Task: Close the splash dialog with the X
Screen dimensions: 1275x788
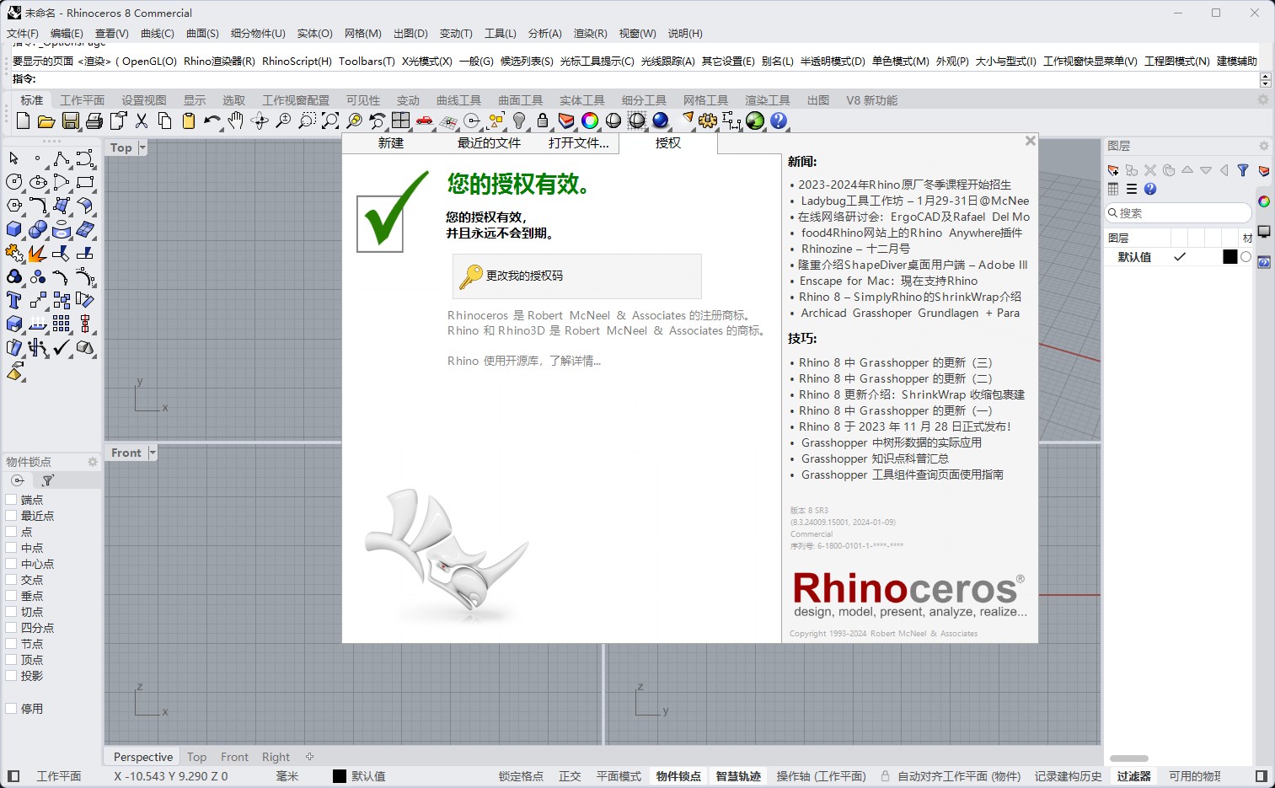Action: point(1030,142)
